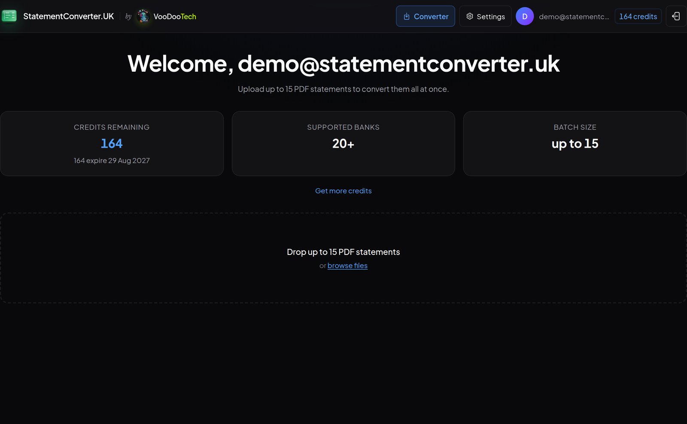Viewport: 687px width, 424px height.
Task: Click the demo@statementc... account email
Action: [x=574, y=17]
